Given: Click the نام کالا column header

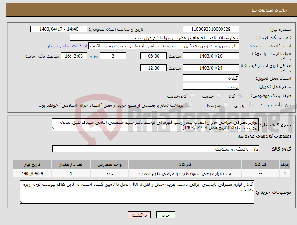Looking at the screenshot, I should [x=185, y=164].
